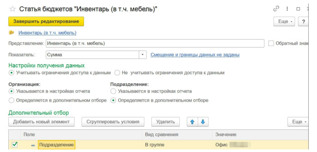The image size is (317, 152).
Task: Click into the Представление text field
Action: (x=155, y=43)
